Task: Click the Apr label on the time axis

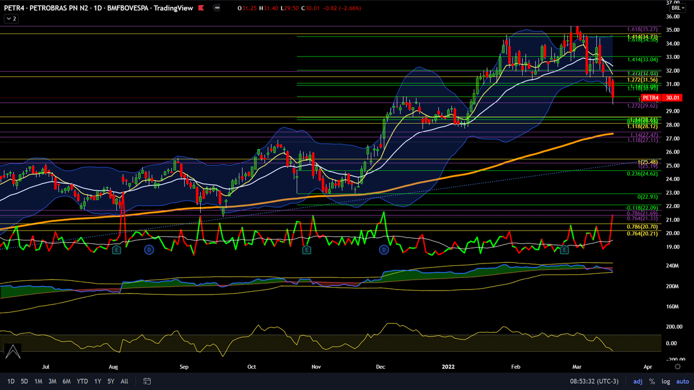Action: click(x=648, y=366)
